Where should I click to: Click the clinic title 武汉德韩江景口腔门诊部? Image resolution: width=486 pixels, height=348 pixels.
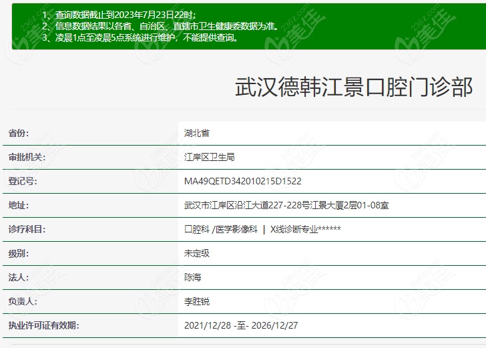pos(354,88)
